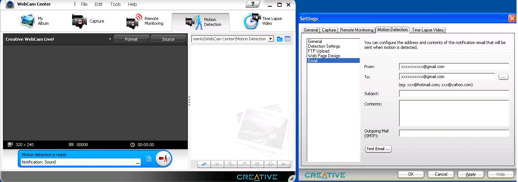Switch to Capture mode
The height and width of the screenshot is (182, 518).
[88, 21]
